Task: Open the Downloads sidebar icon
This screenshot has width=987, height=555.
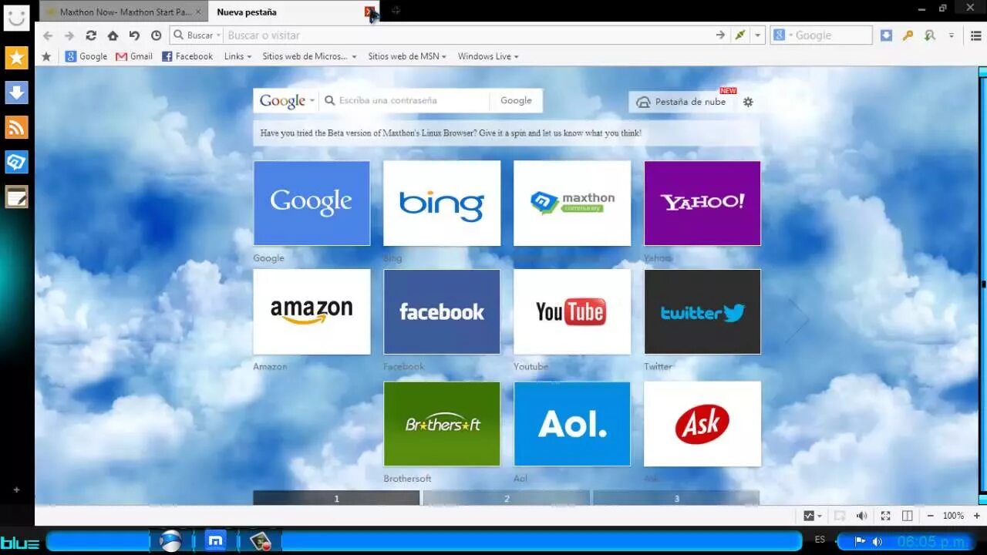Action: tap(16, 92)
